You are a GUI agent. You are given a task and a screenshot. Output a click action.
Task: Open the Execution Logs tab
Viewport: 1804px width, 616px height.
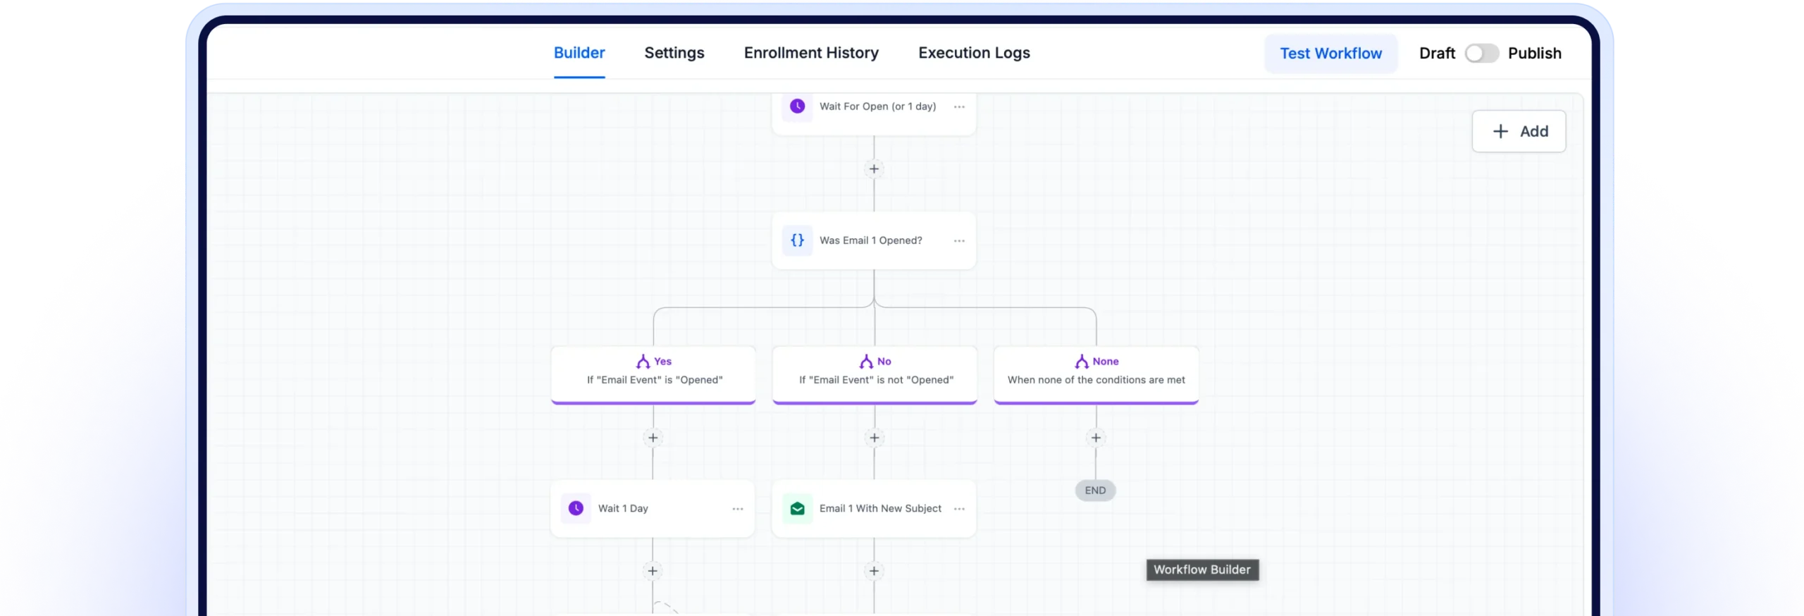[x=974, y=53]
